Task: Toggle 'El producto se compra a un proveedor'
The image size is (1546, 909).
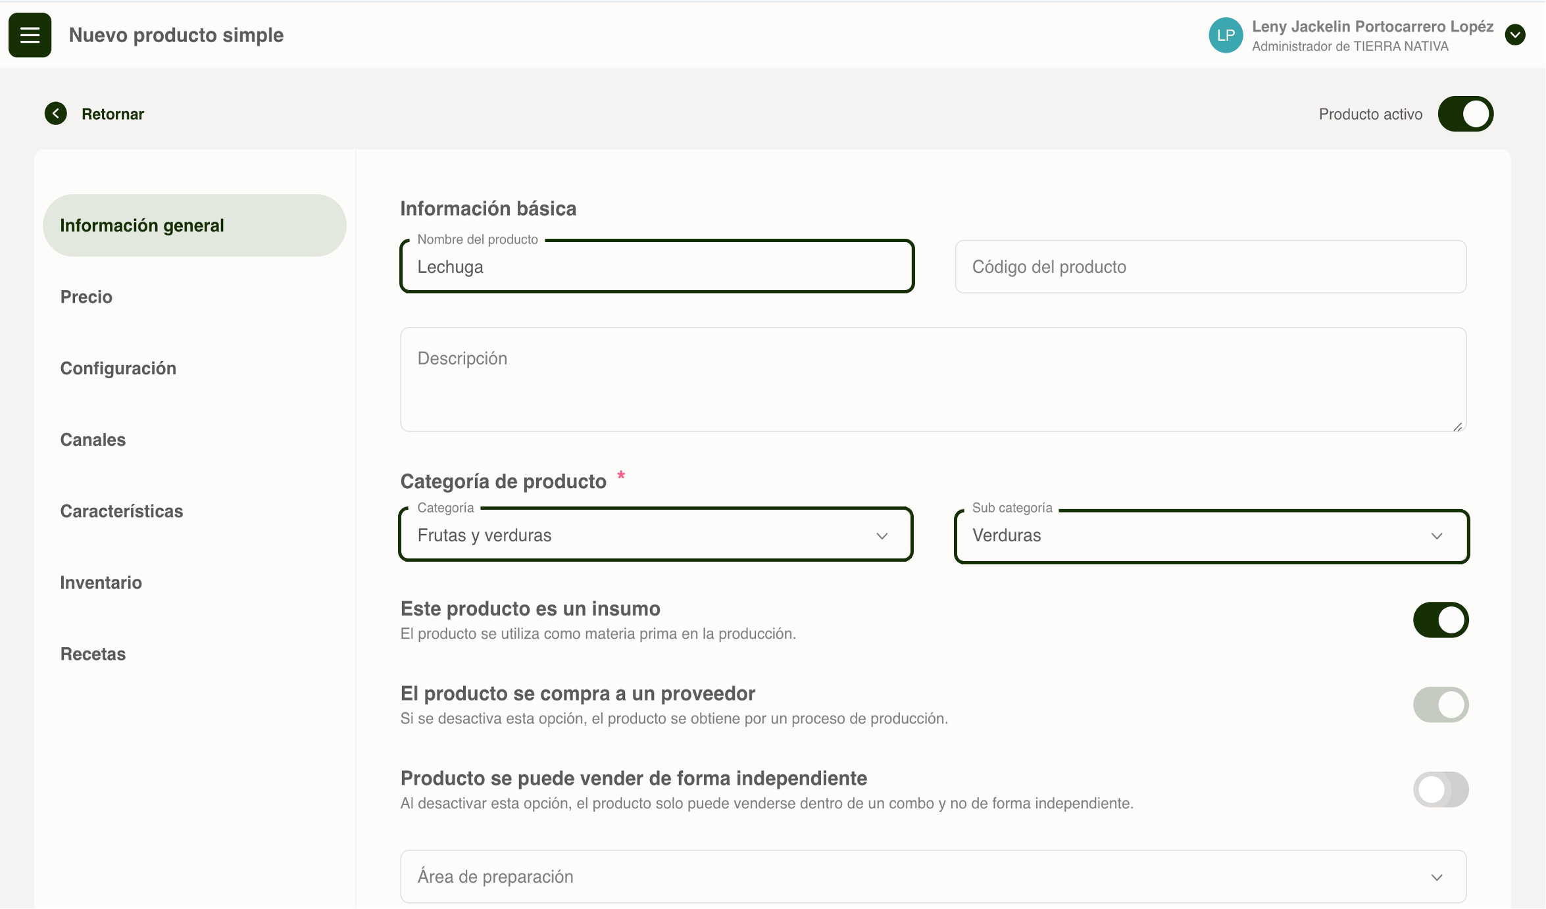Action: (x=1440, y=704)
